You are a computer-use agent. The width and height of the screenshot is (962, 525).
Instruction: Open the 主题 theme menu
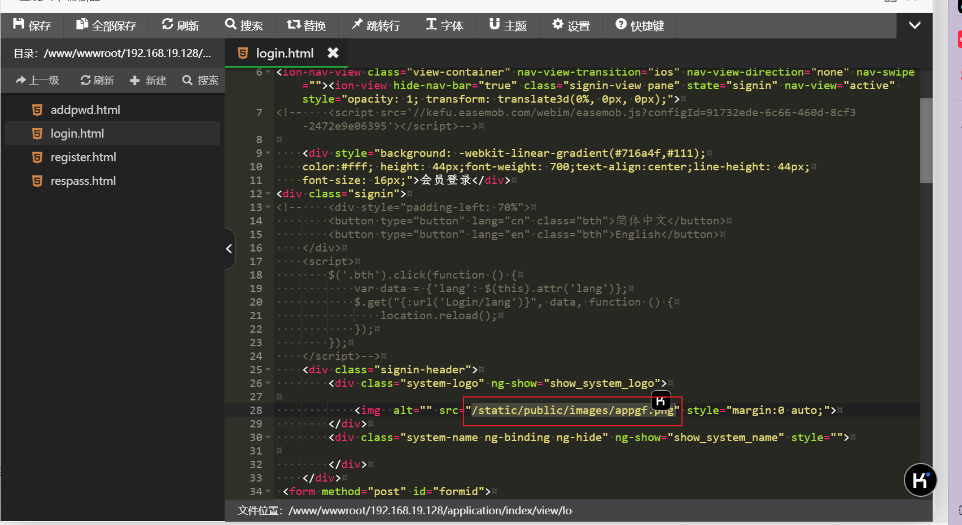508,25
